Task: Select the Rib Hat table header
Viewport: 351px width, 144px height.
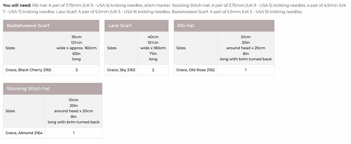Action: click(x=186, y=26)
